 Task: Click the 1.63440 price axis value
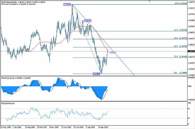pos(191,20)
